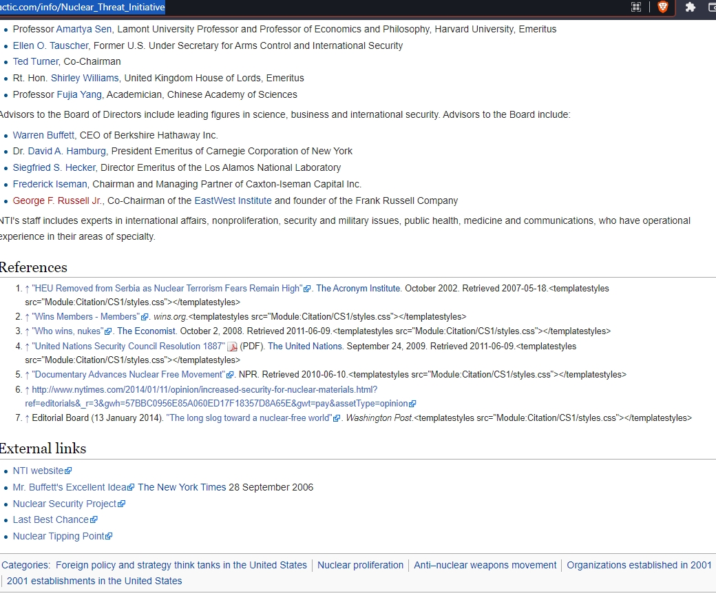716x598 pixels.
Task: Click The United Nations link
Action: pos(304,347)
